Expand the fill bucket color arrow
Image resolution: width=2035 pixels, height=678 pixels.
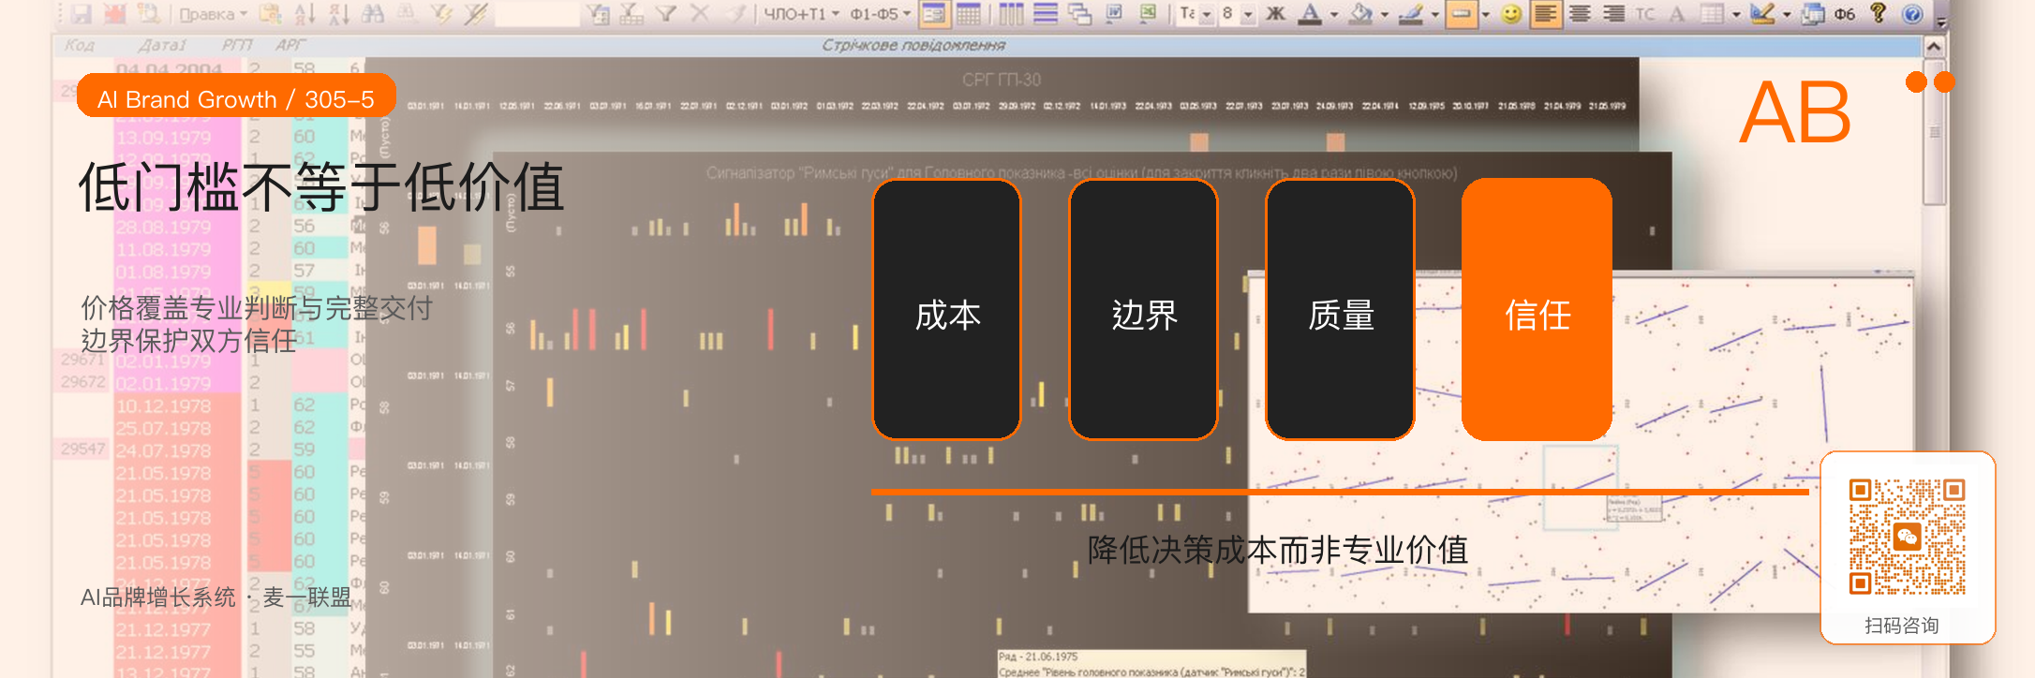point(1385,14)
